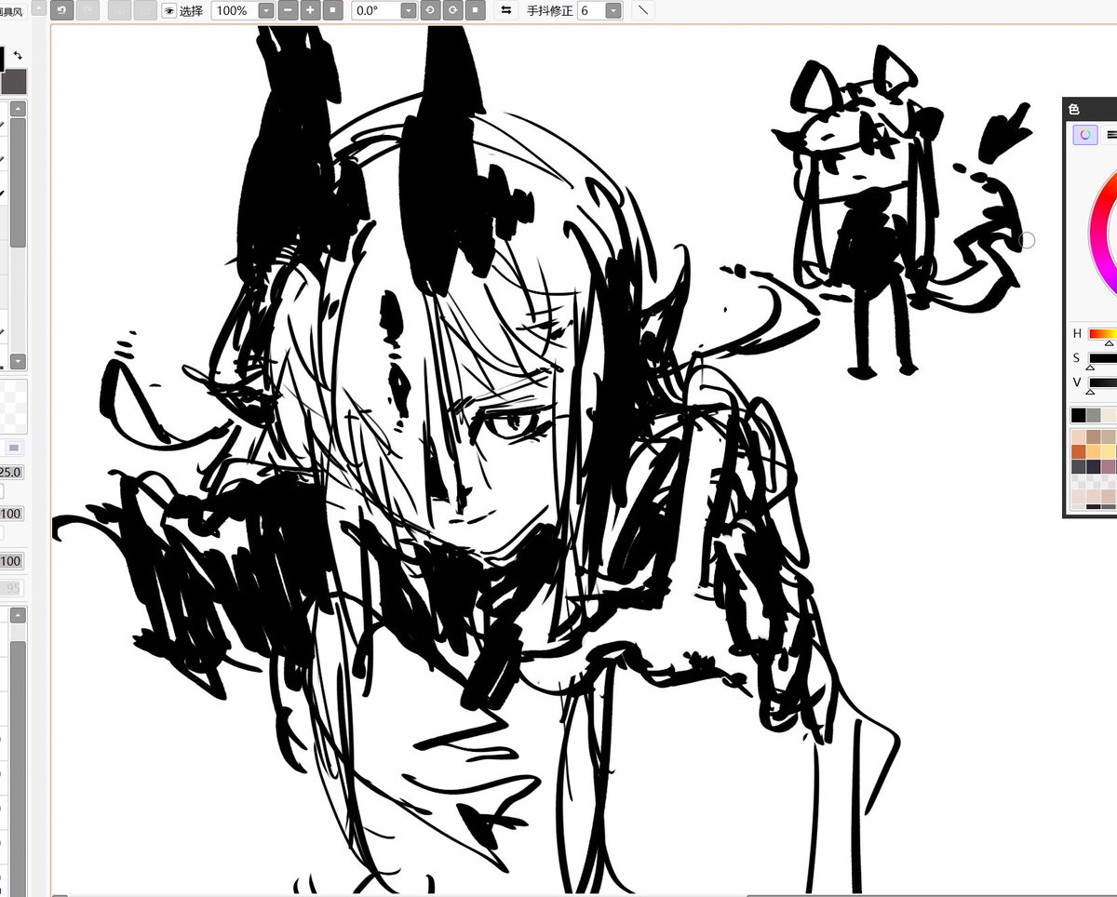Select the gray swatch in the color history row
This screenshot has width=1117, height=897.
pyautogui.click(x=1093, y=415)
